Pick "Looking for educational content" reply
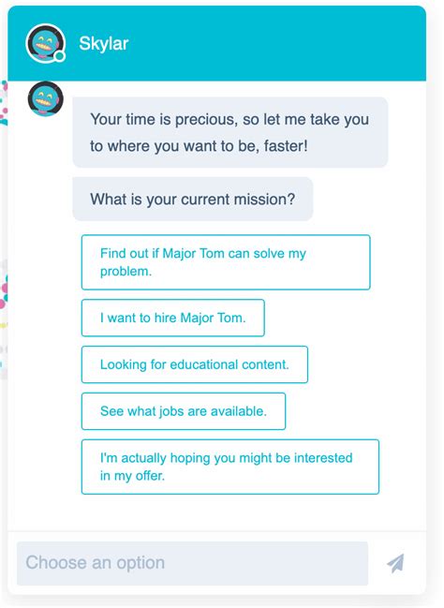 coord(195,364)
